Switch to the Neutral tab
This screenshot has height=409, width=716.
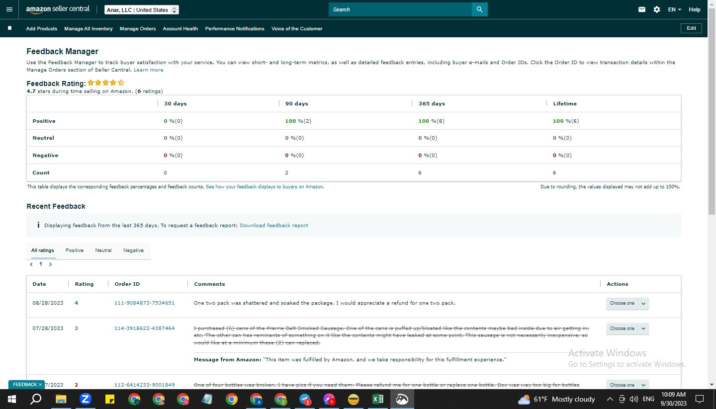103,250
